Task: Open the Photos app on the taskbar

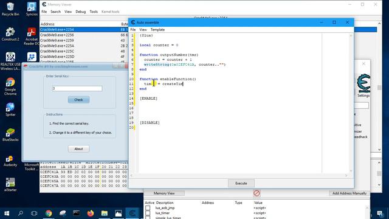Action: 119,214
